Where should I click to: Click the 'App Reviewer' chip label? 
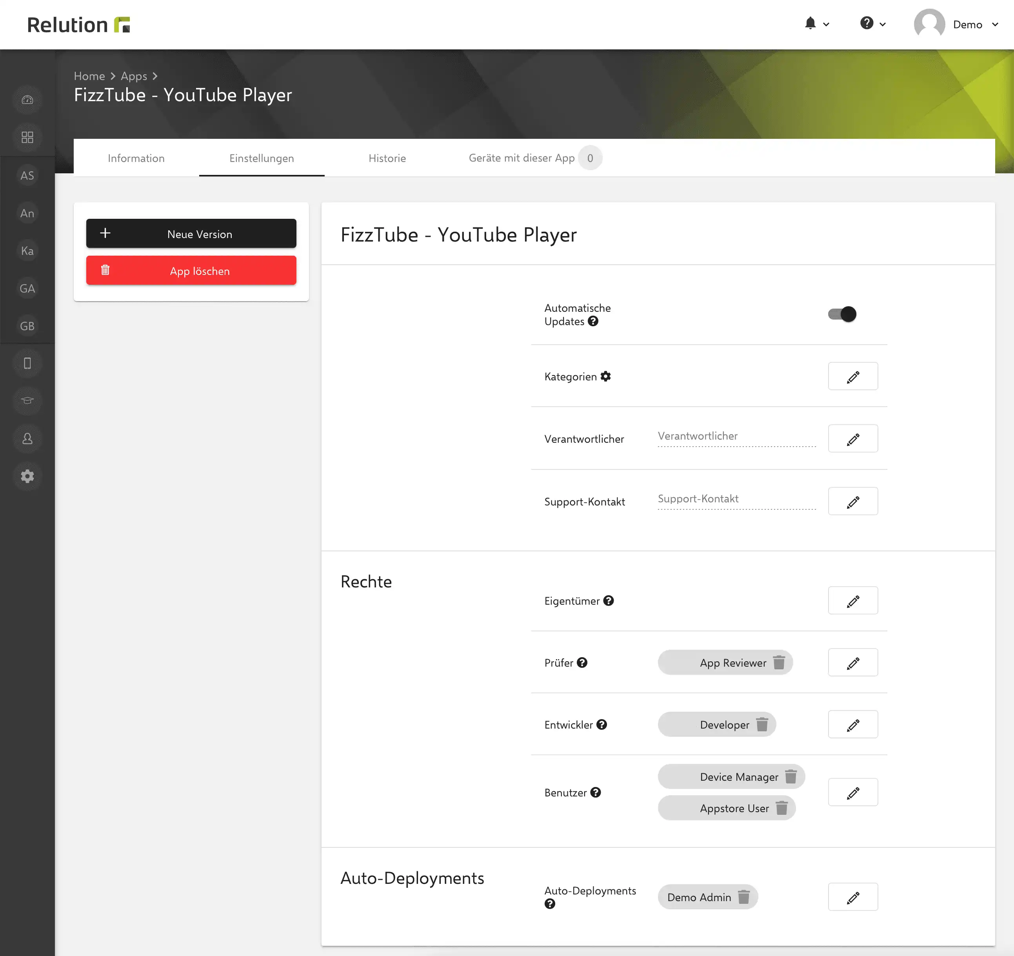pyautogui.click(x=733, y=663)
